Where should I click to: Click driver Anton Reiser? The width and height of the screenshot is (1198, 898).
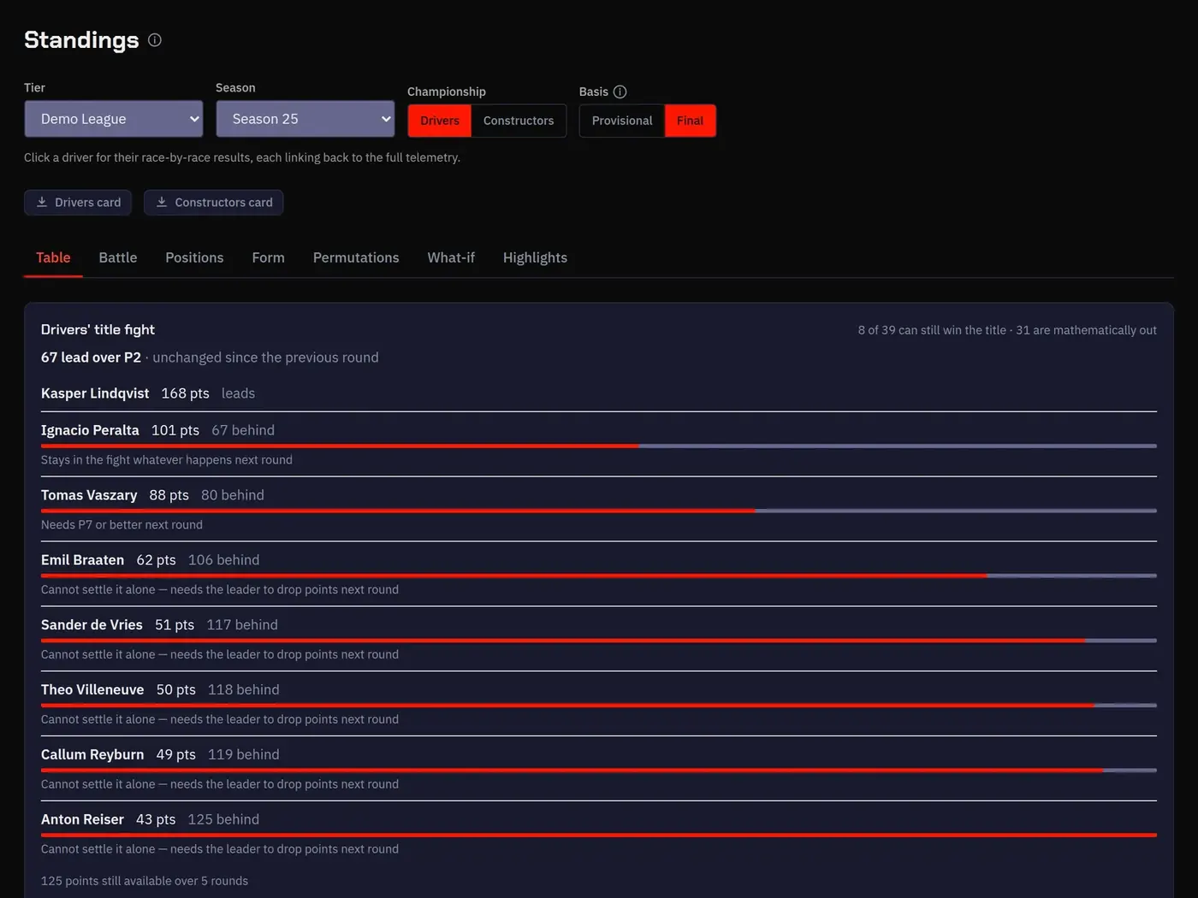(82, 820)
